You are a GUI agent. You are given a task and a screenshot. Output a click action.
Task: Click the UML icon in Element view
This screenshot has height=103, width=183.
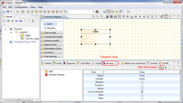[x=46, y=71]
